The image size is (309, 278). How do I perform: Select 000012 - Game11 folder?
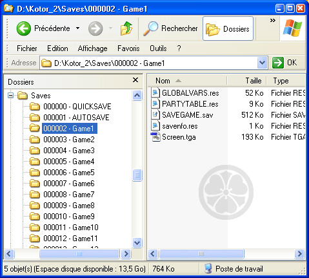coord(70,239)
